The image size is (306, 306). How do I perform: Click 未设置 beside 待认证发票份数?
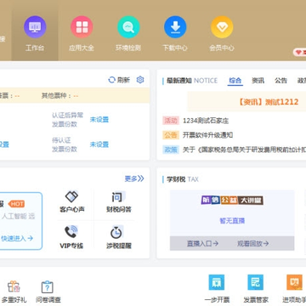pyautogui.click(x=99, y=144)
